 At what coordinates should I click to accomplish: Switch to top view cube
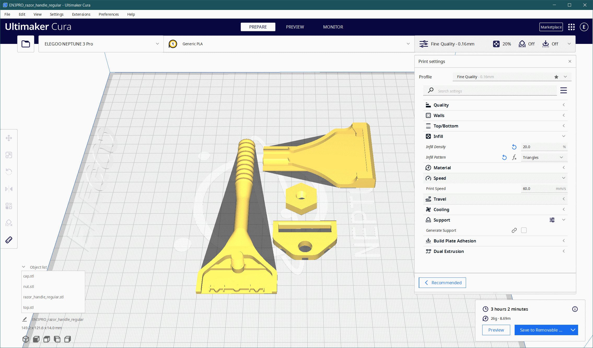[47, 339]
